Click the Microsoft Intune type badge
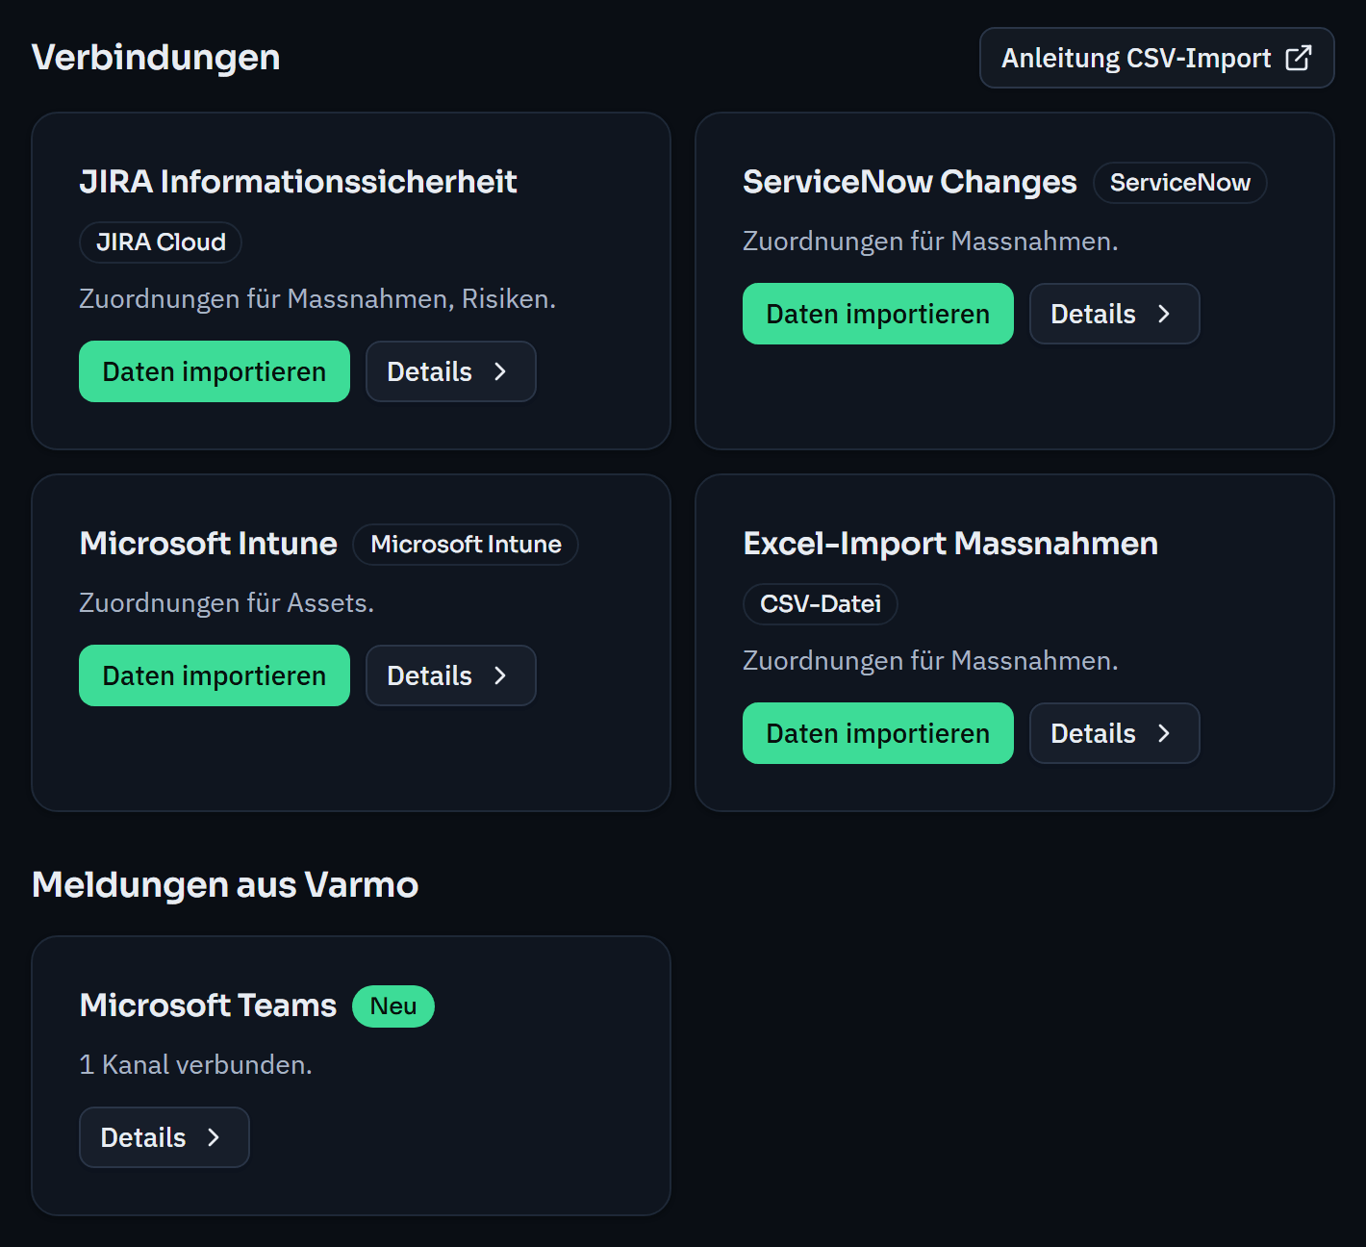Image resolution: width=1366 pixels, height=1247 pixels. click(466, 545)
